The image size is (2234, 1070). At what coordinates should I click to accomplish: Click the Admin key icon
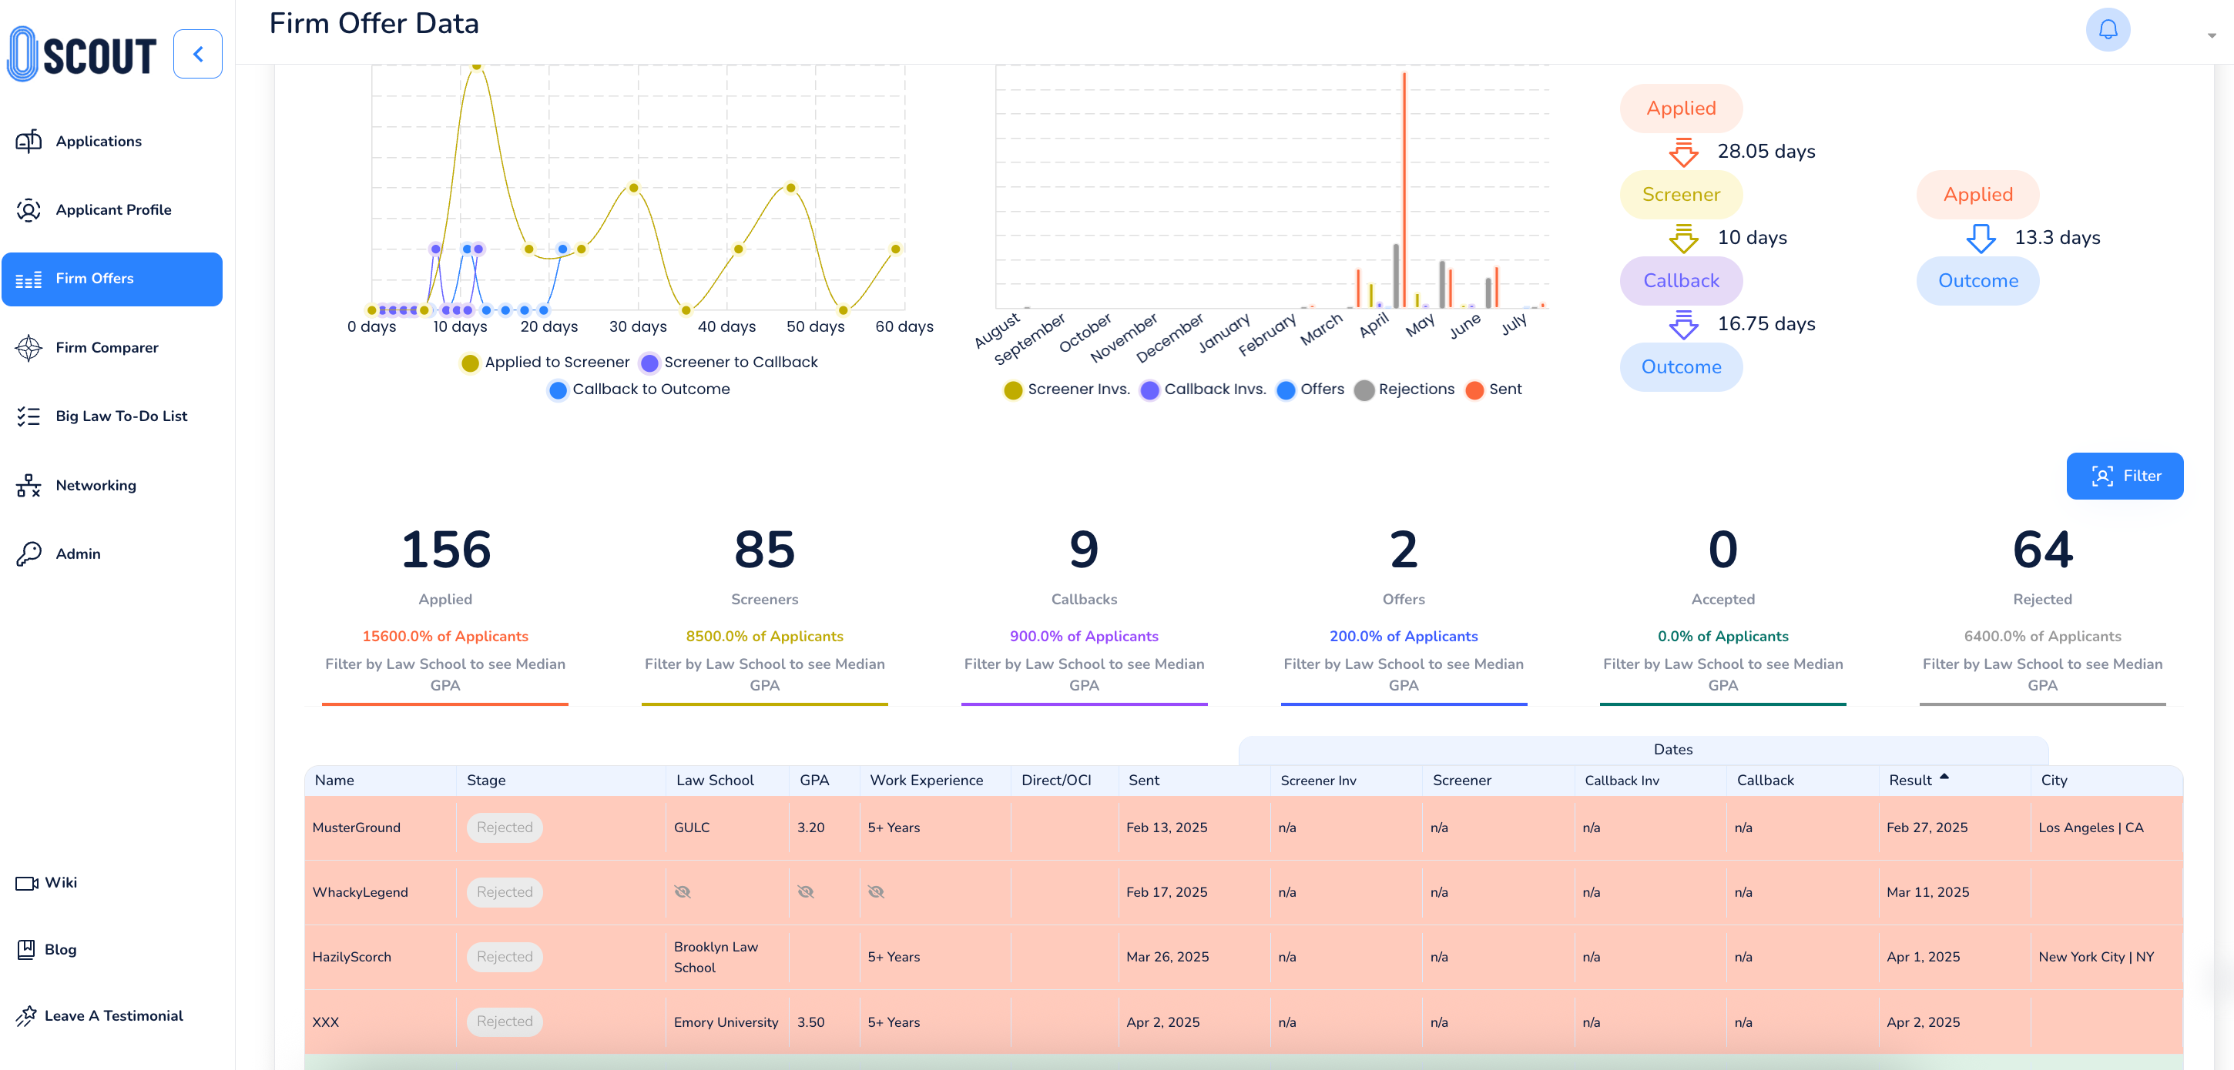tap(29, 553)
